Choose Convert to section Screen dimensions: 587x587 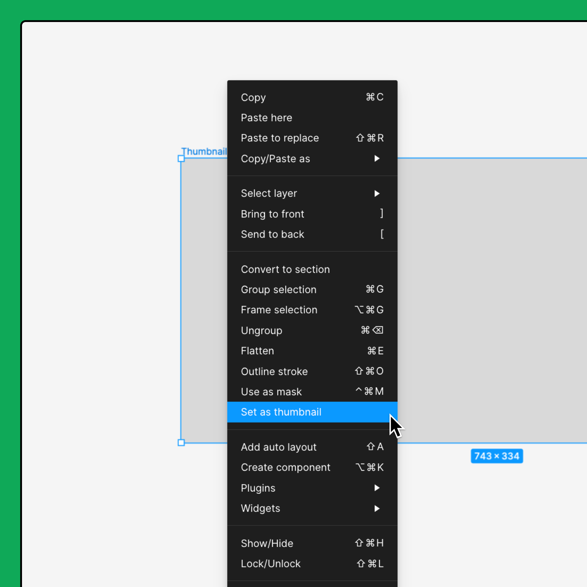285,269
